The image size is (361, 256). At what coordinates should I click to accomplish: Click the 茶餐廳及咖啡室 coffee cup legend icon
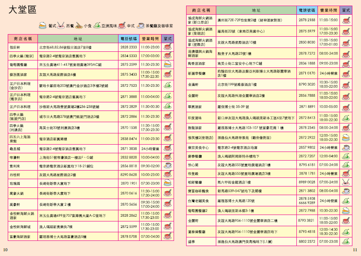[140, 25]
